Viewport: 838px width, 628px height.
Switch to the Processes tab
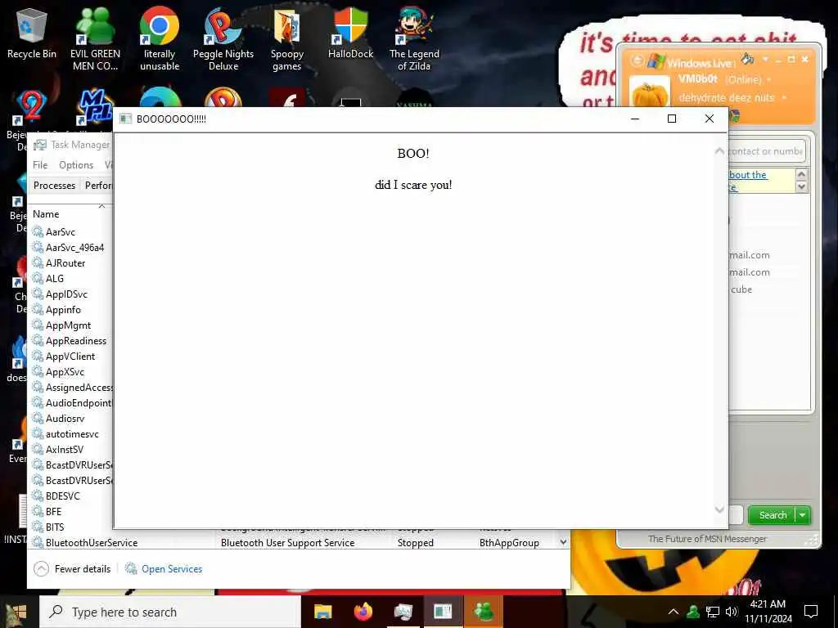pos(54,186)
